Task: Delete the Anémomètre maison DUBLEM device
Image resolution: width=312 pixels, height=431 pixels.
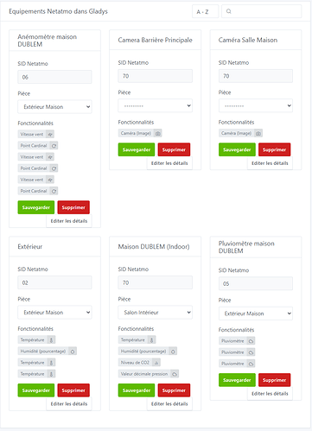Action: tap(73, 207)
